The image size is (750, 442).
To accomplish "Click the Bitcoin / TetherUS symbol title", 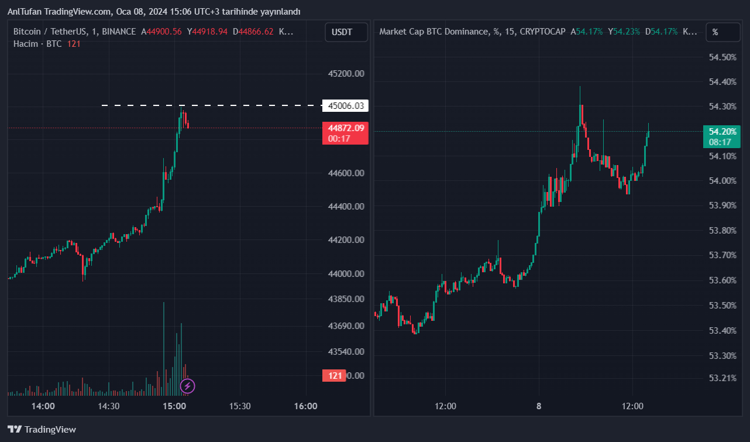I will click(x=74, y=32).
